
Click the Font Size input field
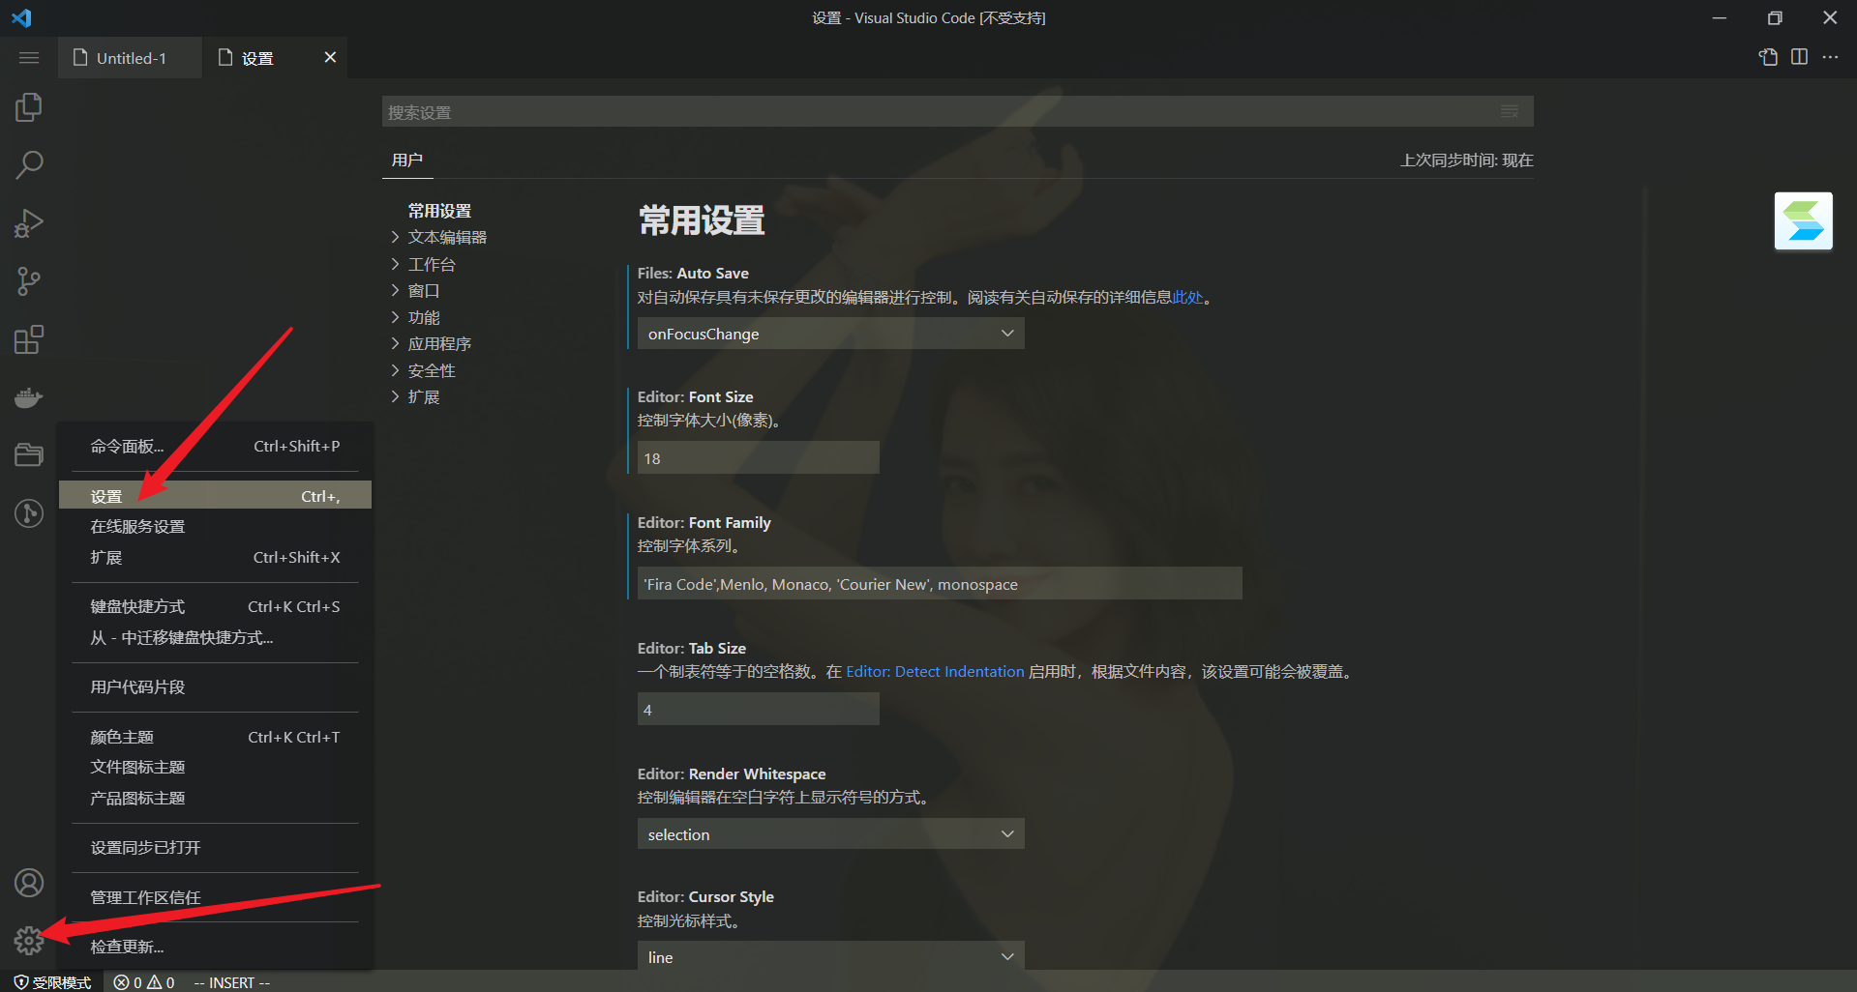758,458
